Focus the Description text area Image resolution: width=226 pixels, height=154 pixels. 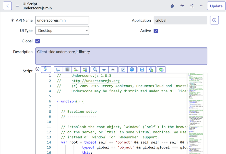pyautogui.click(x=121, y=56)
